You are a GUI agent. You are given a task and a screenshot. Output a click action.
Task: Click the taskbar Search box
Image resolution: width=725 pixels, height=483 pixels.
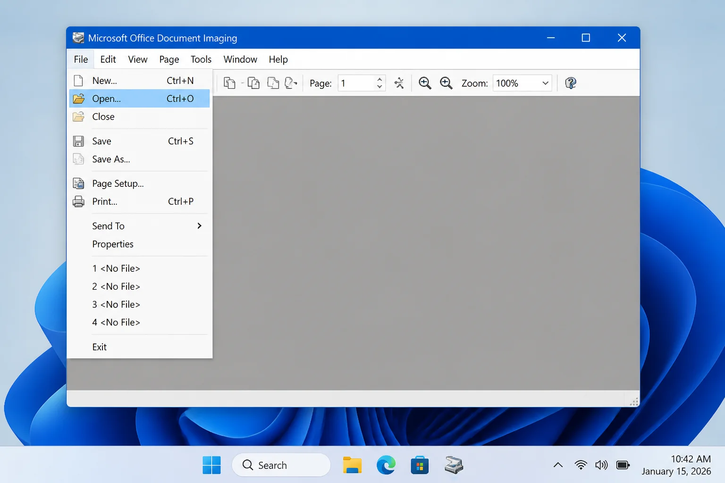pos(281,465)
